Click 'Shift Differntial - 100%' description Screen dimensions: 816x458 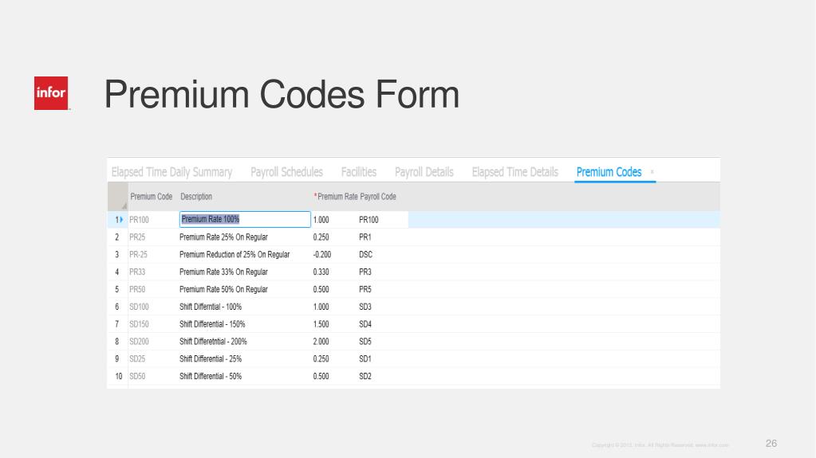coord(211,307)
